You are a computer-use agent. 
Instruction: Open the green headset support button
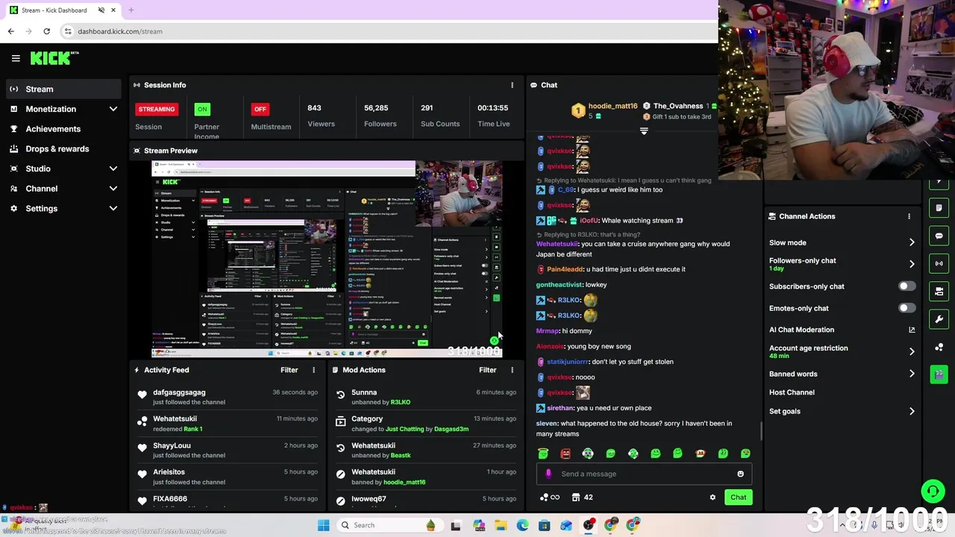coord(933,491)
